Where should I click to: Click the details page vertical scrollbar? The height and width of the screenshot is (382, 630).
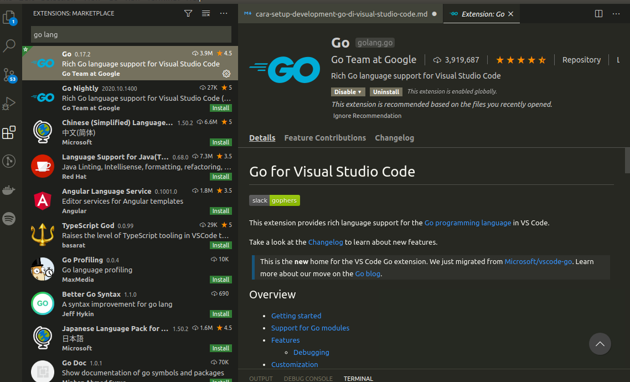click(x=627, y=160)
